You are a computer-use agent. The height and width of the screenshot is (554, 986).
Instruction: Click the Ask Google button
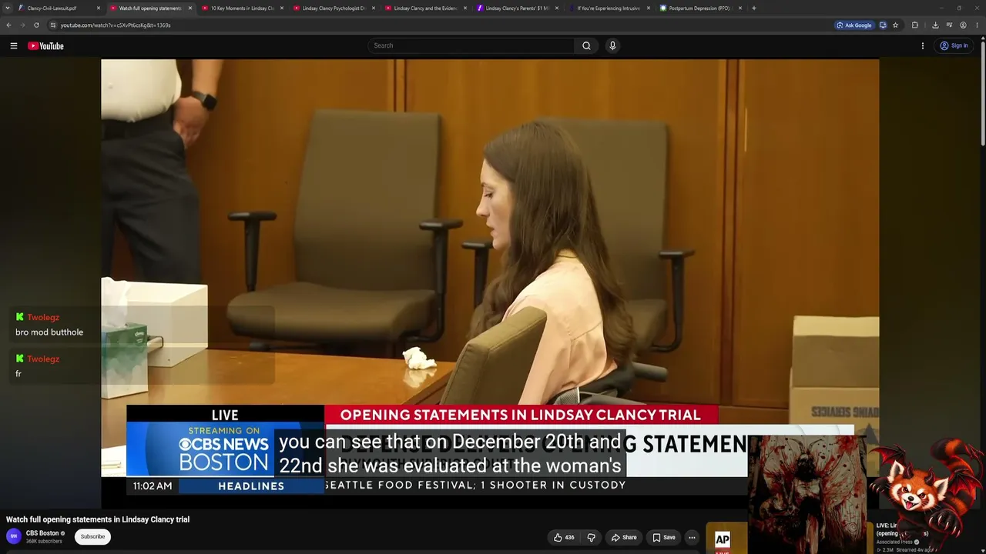[854, 25]
